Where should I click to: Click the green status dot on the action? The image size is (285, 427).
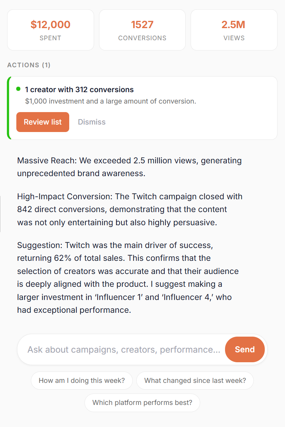click(x=18, y=89)
